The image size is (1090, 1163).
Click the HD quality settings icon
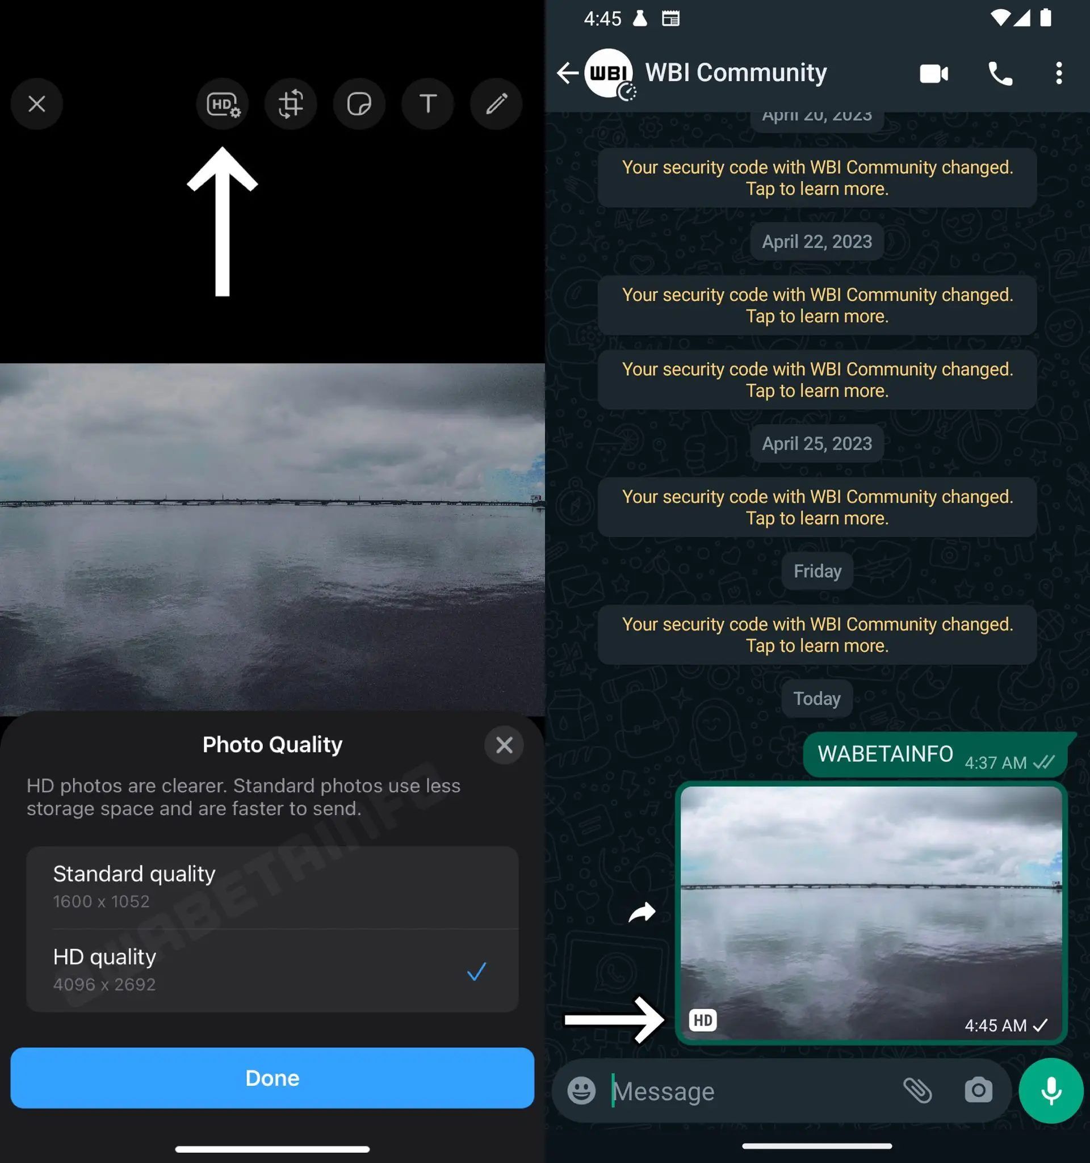click(x=221, y=103)
